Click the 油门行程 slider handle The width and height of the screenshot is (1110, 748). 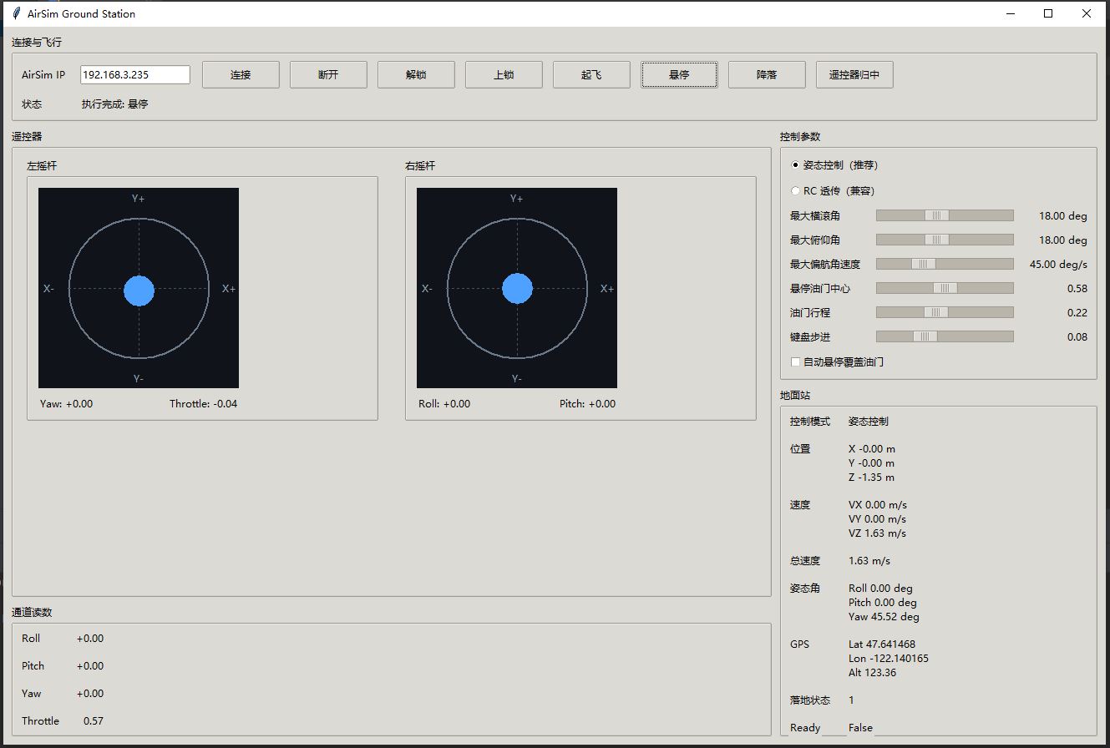point(936,312)
